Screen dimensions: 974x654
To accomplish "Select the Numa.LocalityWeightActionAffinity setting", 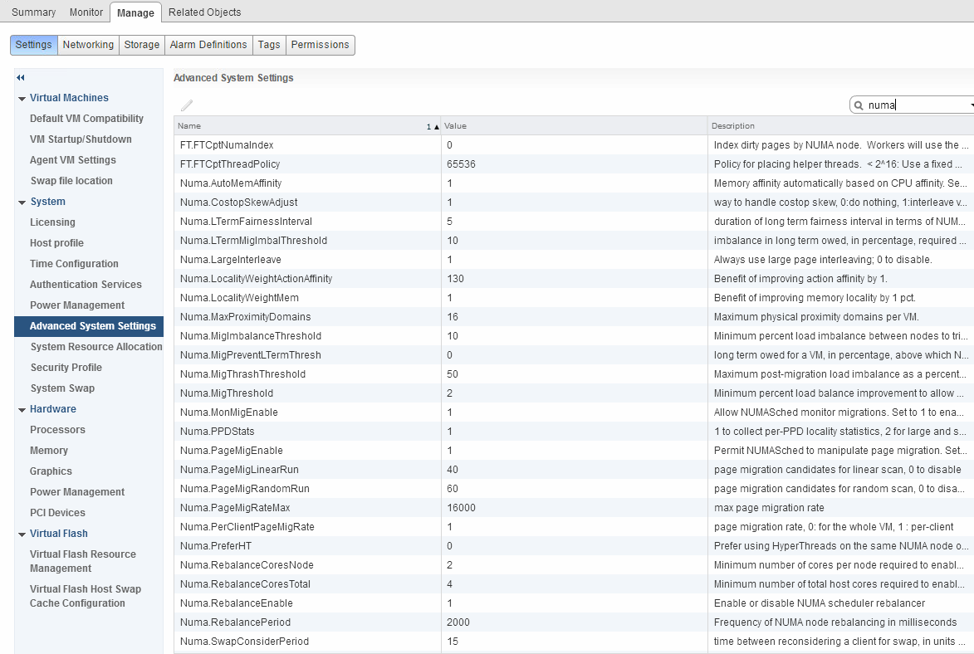I will coord(574,279).
